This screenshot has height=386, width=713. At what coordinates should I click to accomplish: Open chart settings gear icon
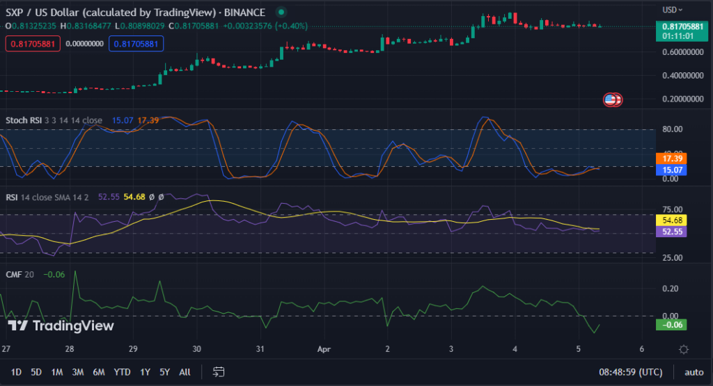pos(684,349)
